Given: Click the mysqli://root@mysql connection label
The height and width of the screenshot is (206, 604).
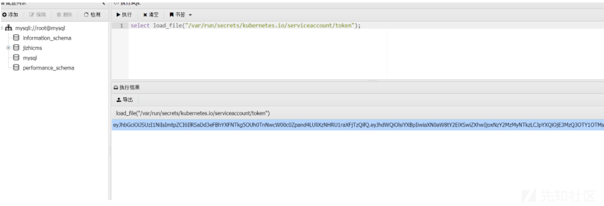Looking at the screenshot, I should 40,28.
